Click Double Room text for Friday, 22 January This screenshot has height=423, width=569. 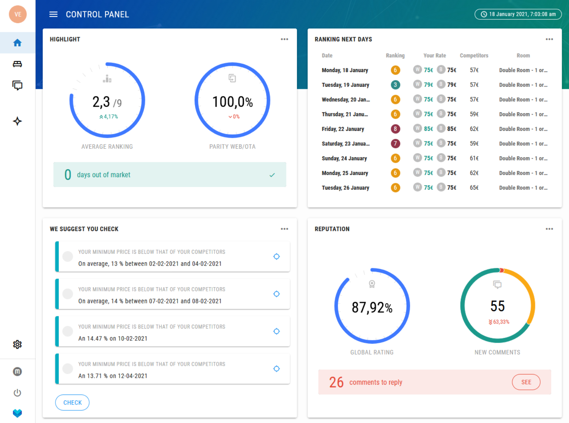(523, 129)
